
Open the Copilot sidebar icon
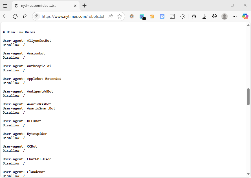(245, 16)
